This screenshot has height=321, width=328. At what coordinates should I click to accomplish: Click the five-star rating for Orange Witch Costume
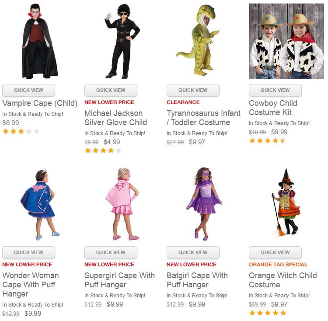click(x=267, y=313)
